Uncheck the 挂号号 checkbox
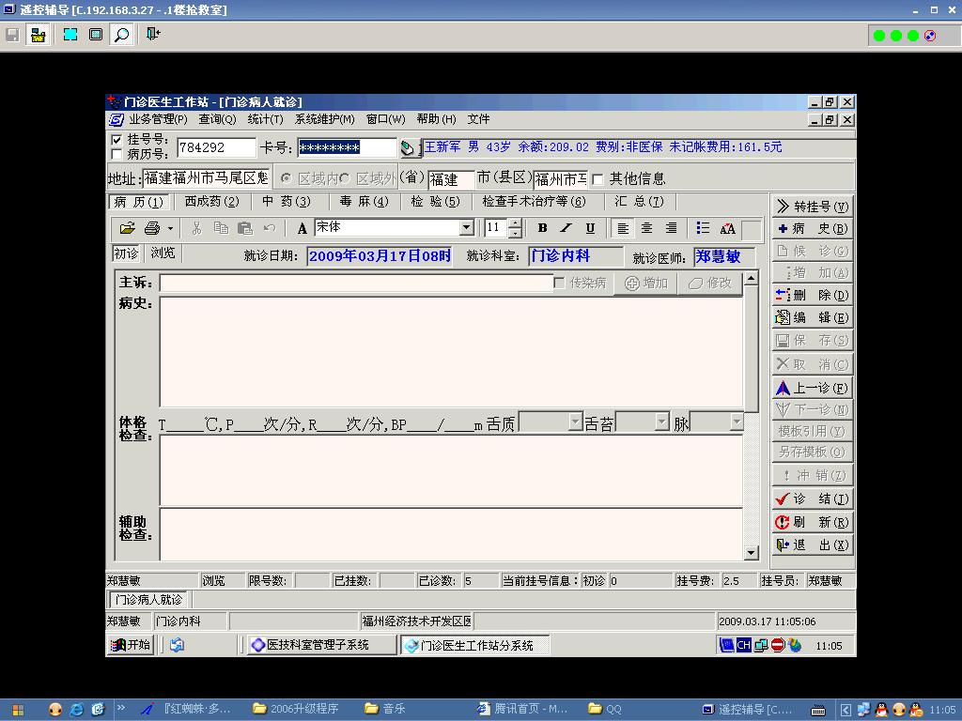The image size is (962, 721). pos(117,140)
